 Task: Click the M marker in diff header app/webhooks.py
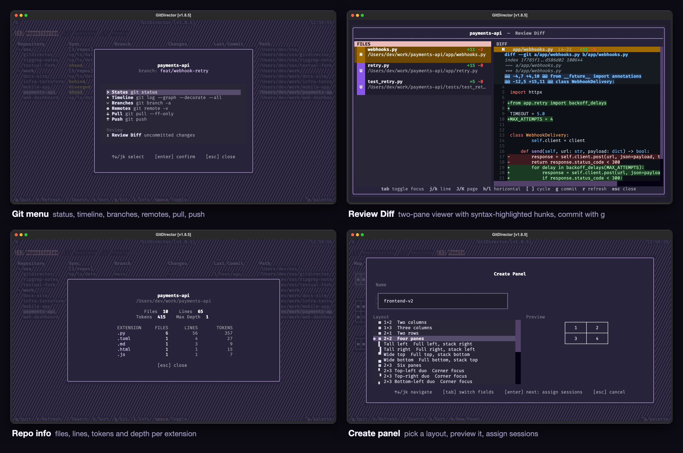pyautogui.click(x=503, y=50)
